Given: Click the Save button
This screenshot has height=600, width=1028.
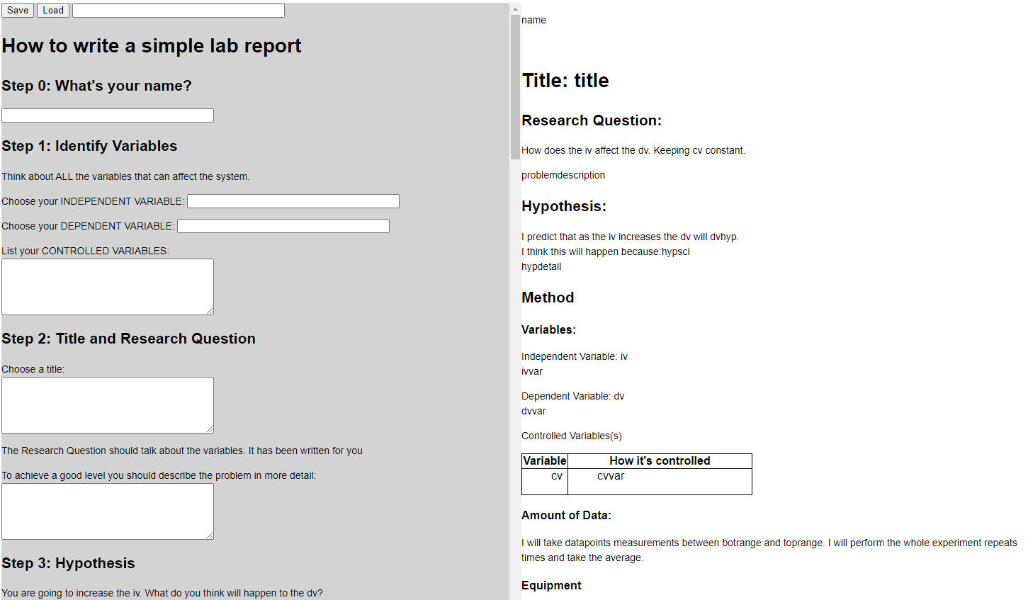Looking at the screenshot, I should 18,11.
